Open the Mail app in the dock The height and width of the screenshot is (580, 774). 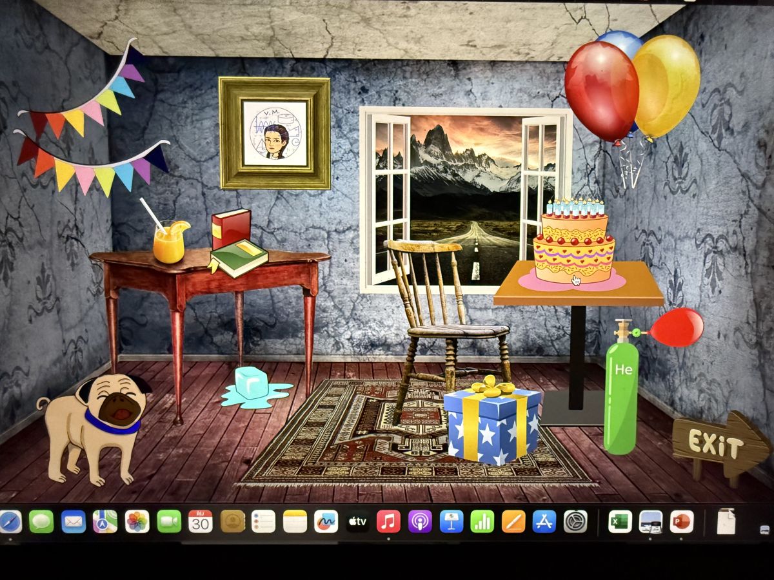[x=74, y=521]
